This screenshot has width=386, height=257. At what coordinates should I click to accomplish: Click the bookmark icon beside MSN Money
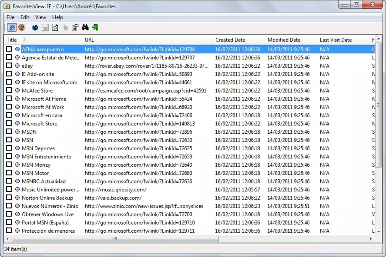(17, 164)
